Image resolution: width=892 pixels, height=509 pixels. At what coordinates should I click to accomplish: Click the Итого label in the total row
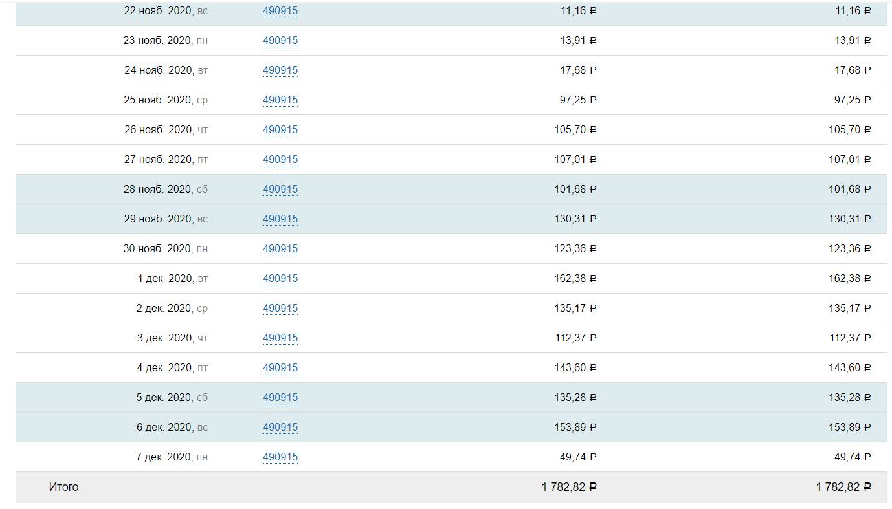tap(63, 487)
